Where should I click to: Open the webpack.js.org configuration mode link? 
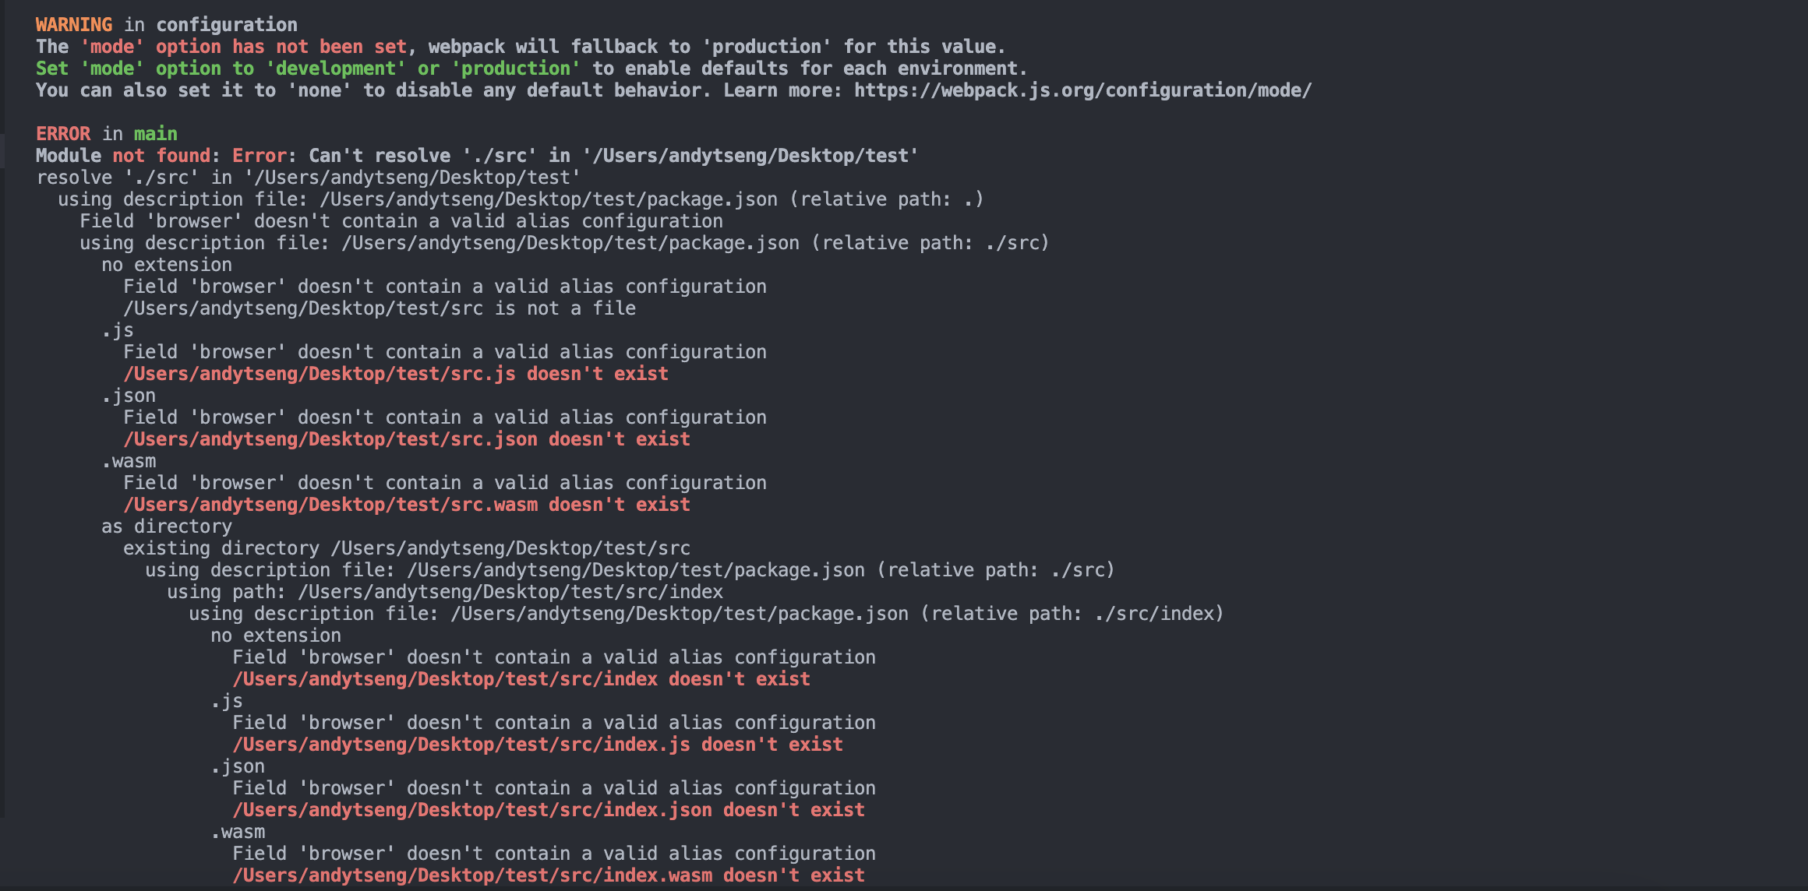pyautogui.click(x=1082, y=90)
